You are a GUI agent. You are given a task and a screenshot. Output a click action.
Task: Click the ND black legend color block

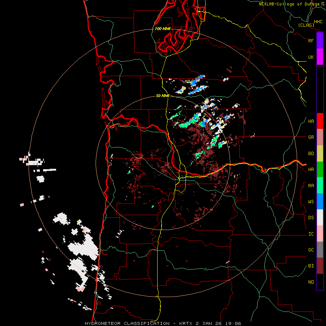(x=320, y=282)
